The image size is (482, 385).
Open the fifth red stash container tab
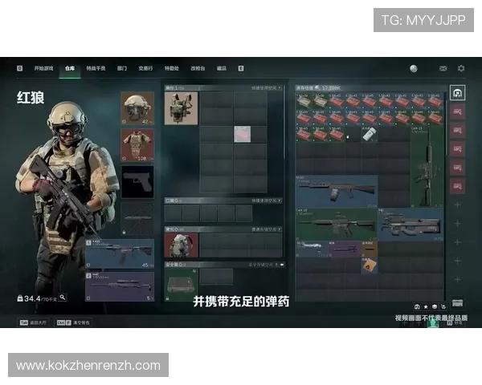457,186
